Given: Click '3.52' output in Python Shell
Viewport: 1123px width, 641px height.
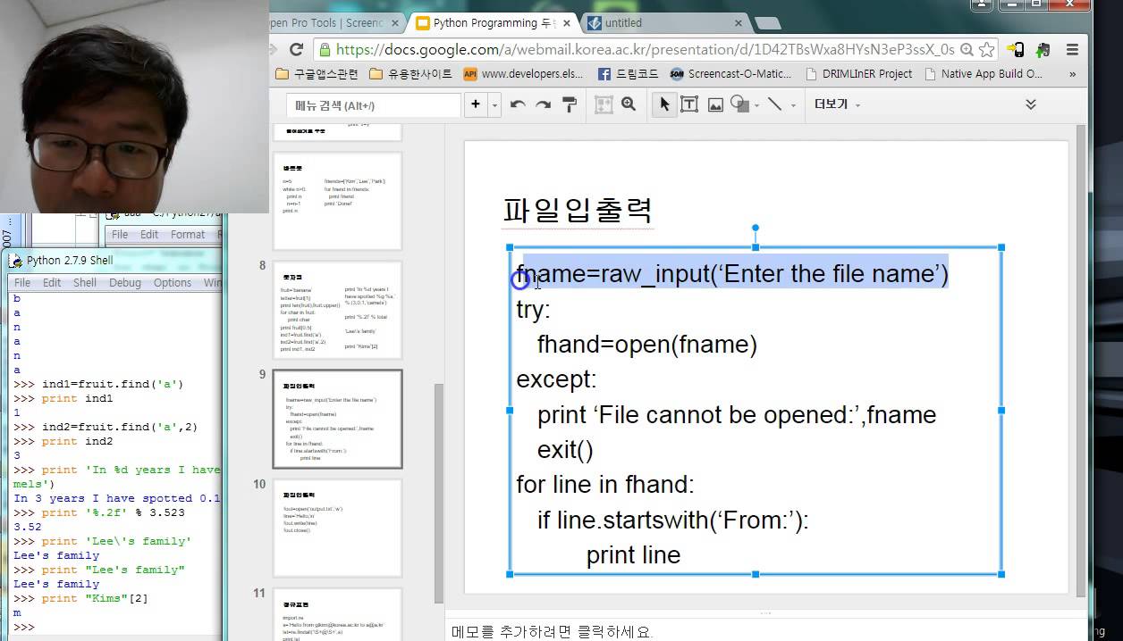Looking at the screenshot, I should coord(28,527).
